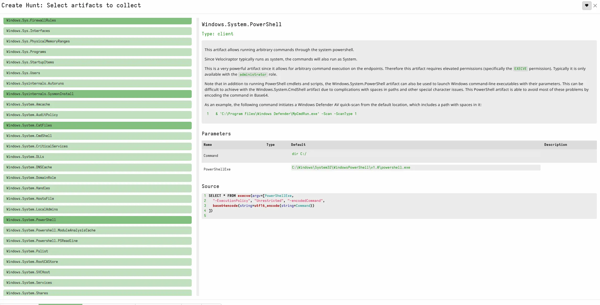Pick Windows.System.SVCHost artifact
The width and height of the screenshot is (600, 305).
[97, 272]
